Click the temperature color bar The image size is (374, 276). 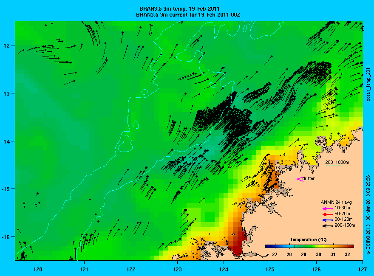click(x=309, y=246)
